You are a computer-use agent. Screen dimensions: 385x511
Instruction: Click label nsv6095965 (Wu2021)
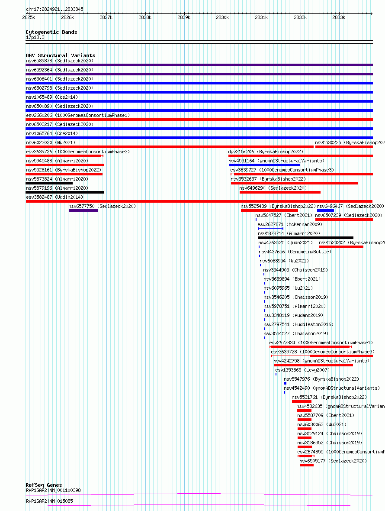(x=288, y=289)
